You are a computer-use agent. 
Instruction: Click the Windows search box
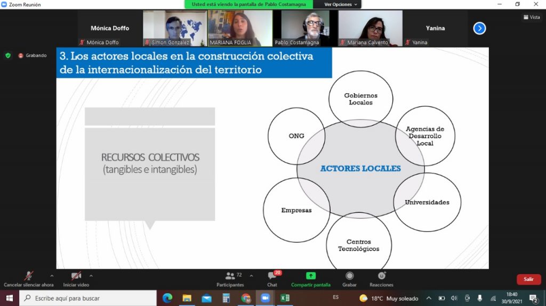[88, 298]
